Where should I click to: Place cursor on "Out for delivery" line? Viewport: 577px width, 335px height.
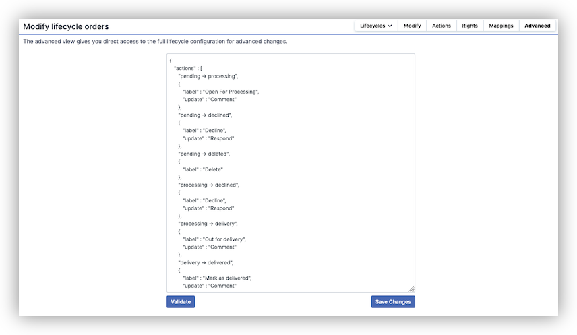[x=216, y=239]
